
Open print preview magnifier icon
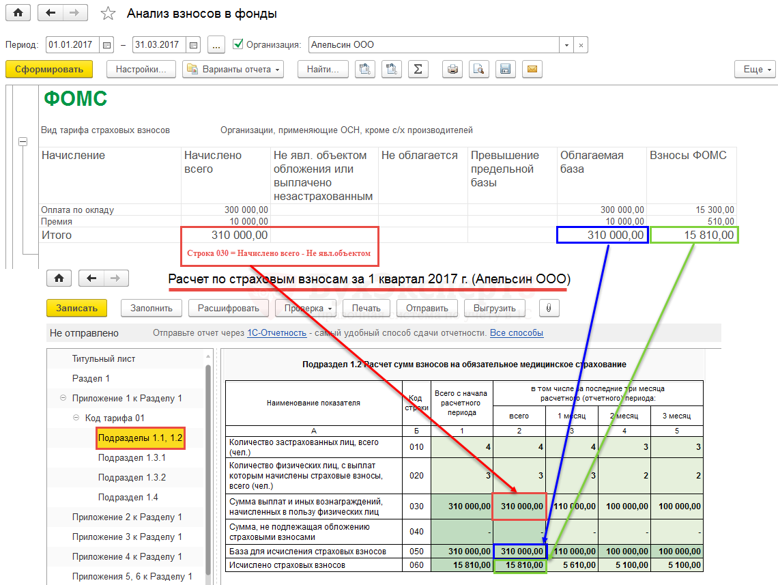tap(479, 69)
